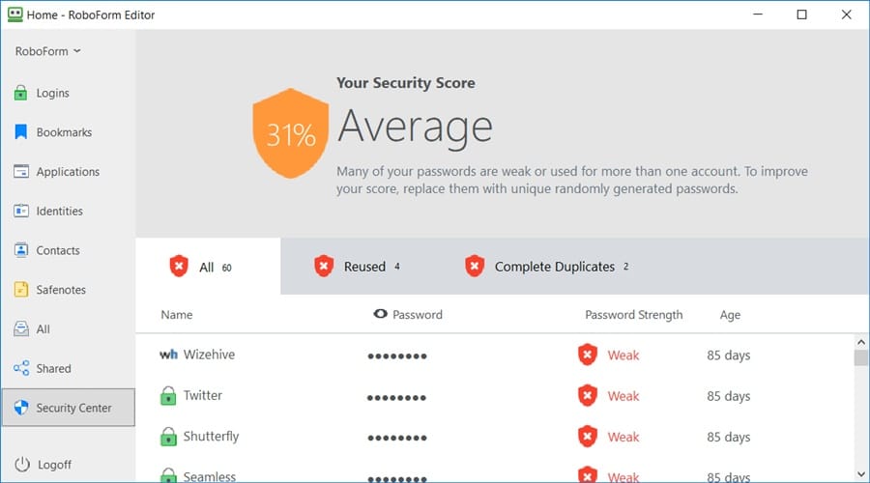This screenshot has height=483, width=870.
Task: Click the 31% security score shield
Action: pos(291,136)
